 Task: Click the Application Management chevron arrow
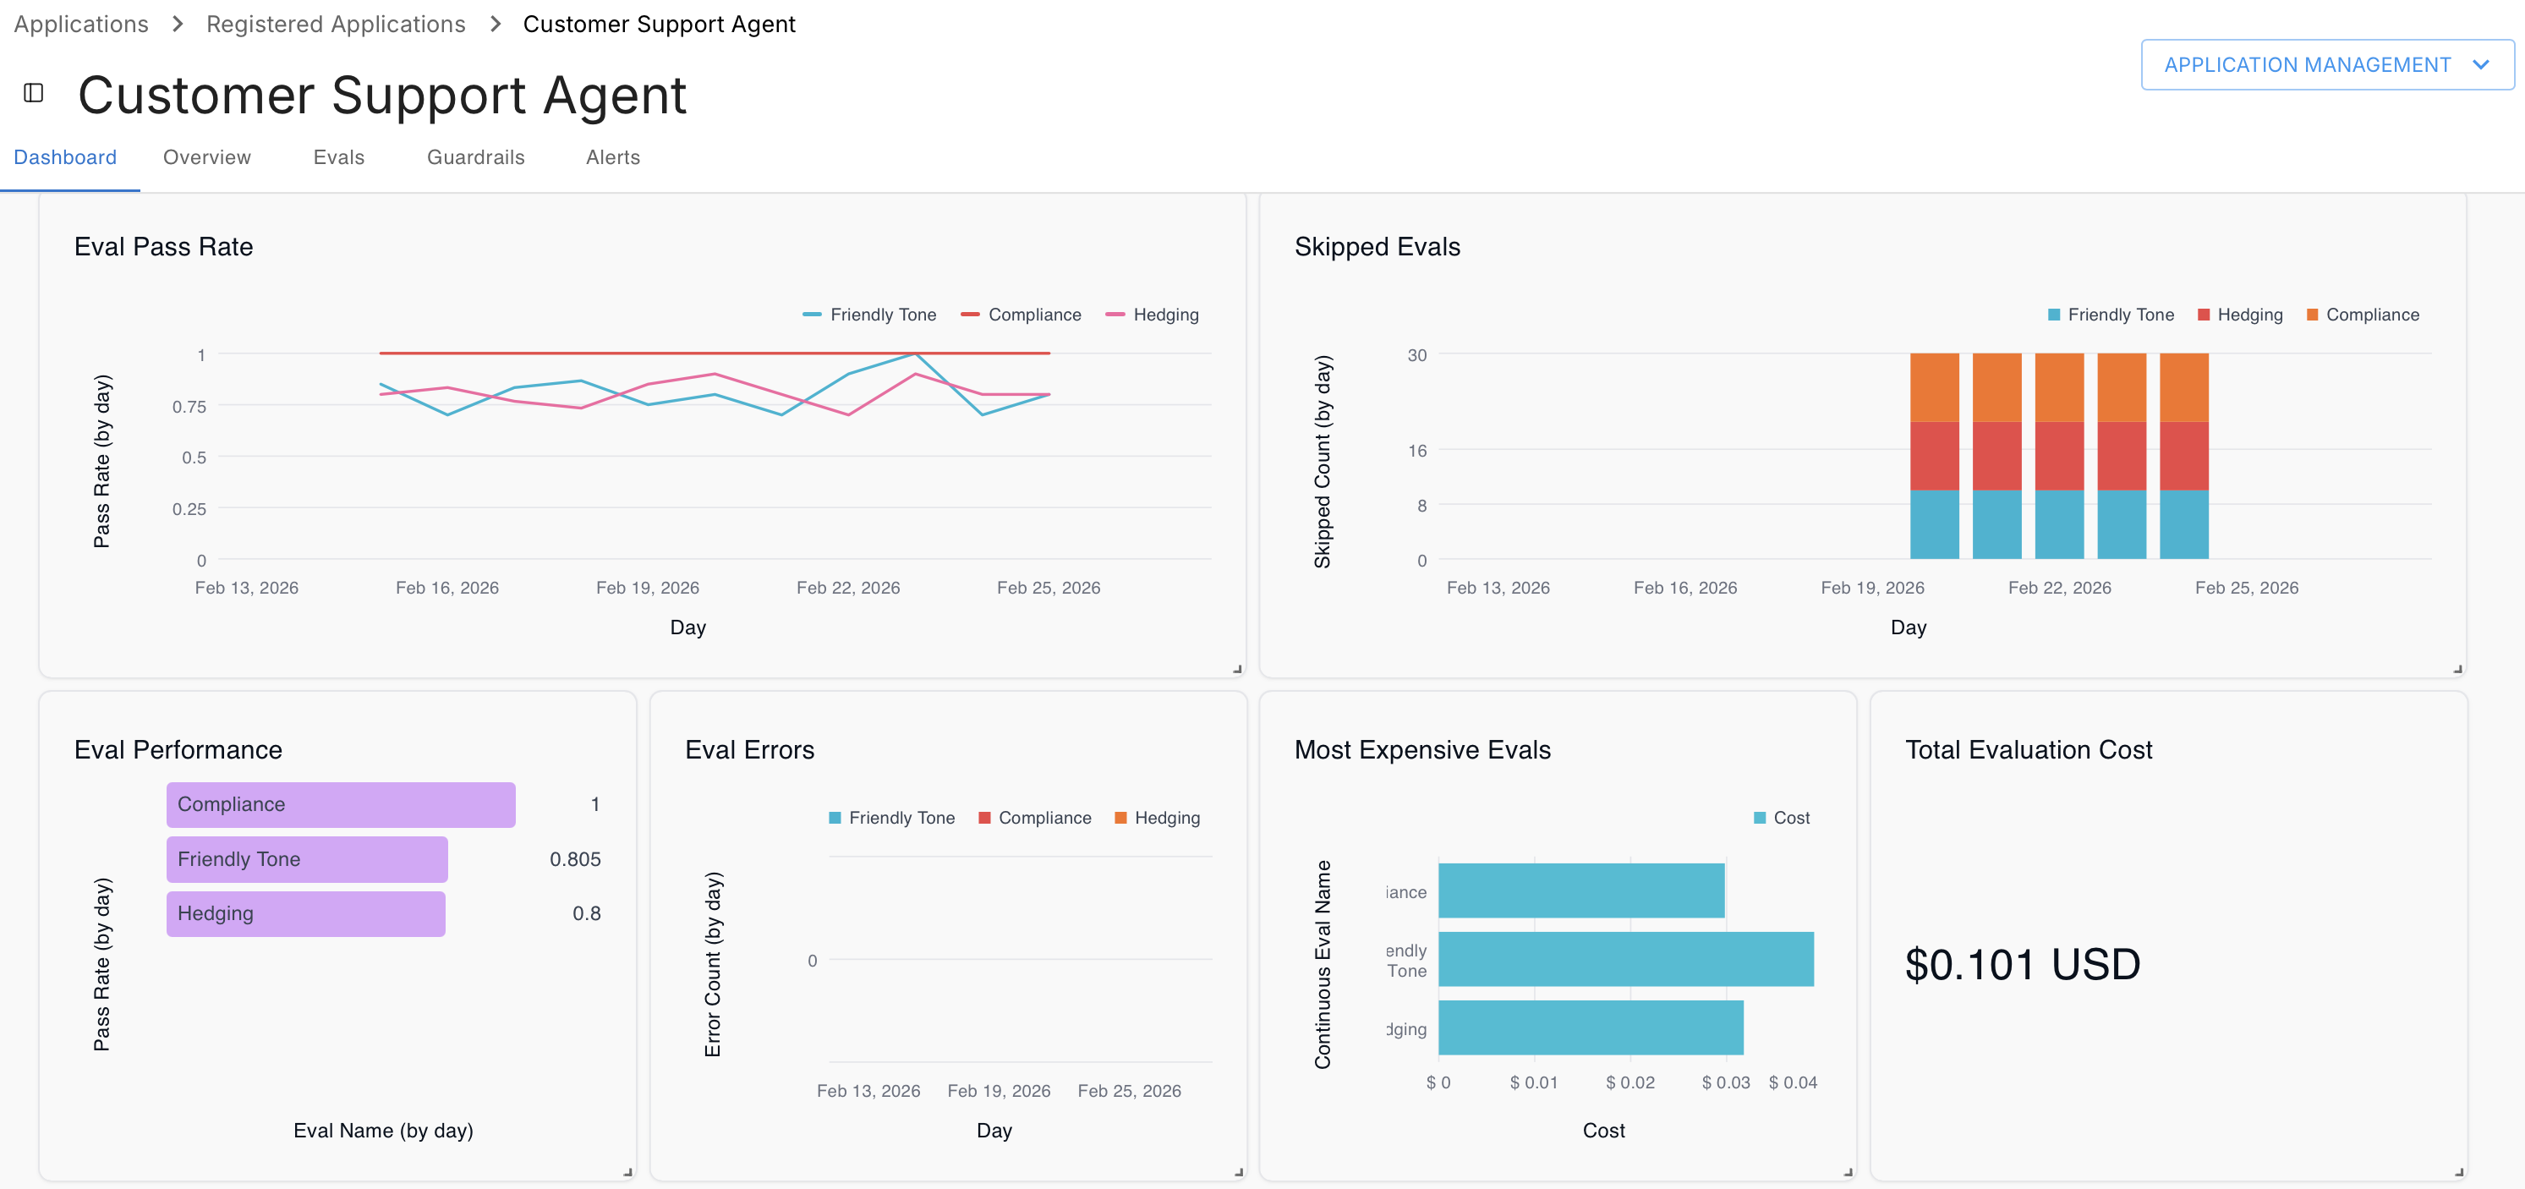pyautogui.click(x=2480, y=65)
